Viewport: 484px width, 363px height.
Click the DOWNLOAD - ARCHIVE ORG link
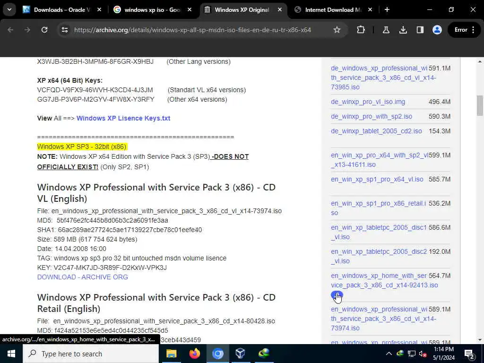pos(82,277)
